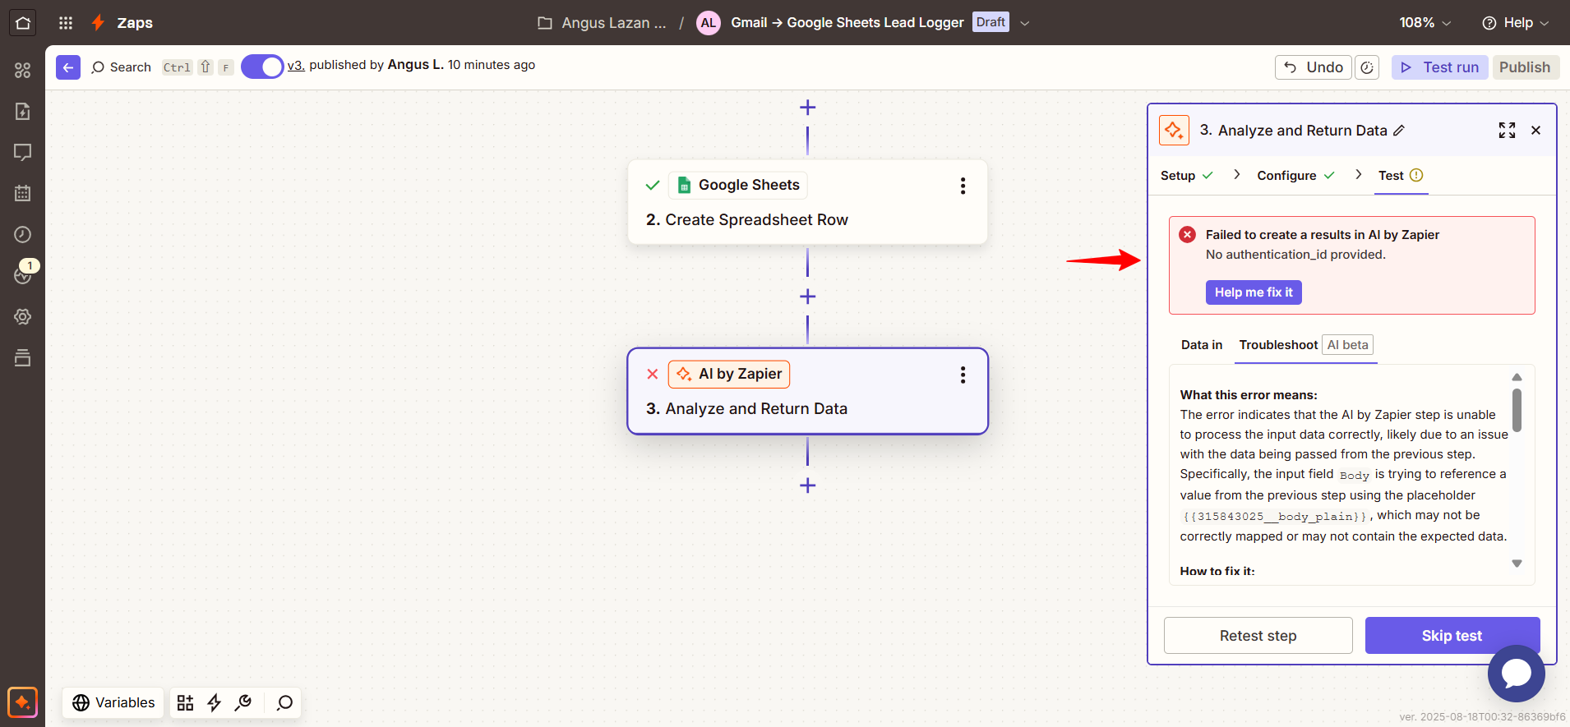The width and height of the screenshot is (1570, 727).
Task: Click the "No authentication_id provided." message
Action: coord(1295,255)
